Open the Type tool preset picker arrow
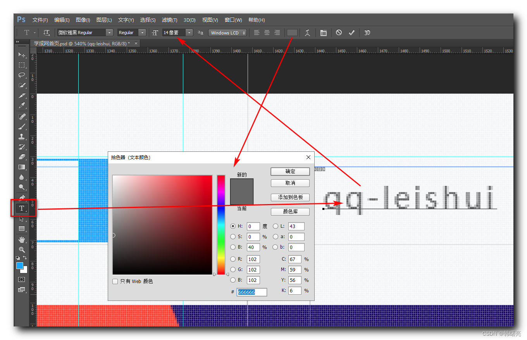Viewport: 527px width, 340px height. 34,33
